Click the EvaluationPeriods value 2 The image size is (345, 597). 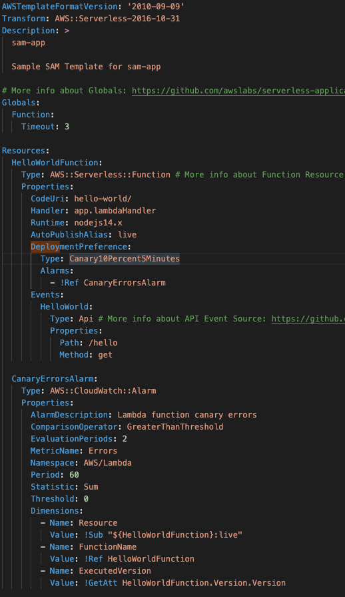[125, 439]
